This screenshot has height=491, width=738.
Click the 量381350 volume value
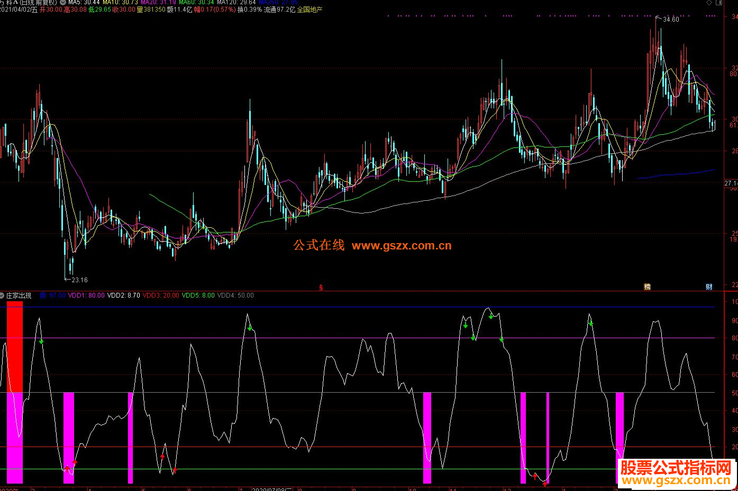pos(151,10)
